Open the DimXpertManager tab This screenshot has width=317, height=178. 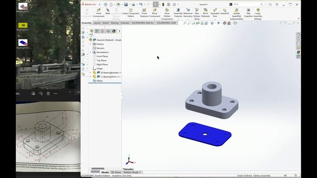click(108, 31)
